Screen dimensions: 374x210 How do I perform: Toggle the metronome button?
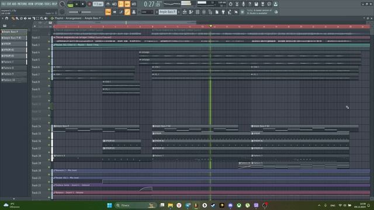(x=108, y=4)
